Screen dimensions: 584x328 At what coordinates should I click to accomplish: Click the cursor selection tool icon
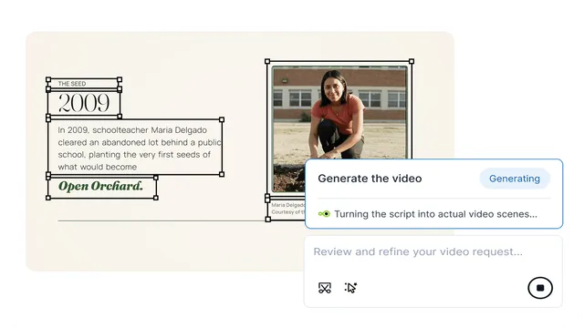pyautogui.click(x=350, y=288)
